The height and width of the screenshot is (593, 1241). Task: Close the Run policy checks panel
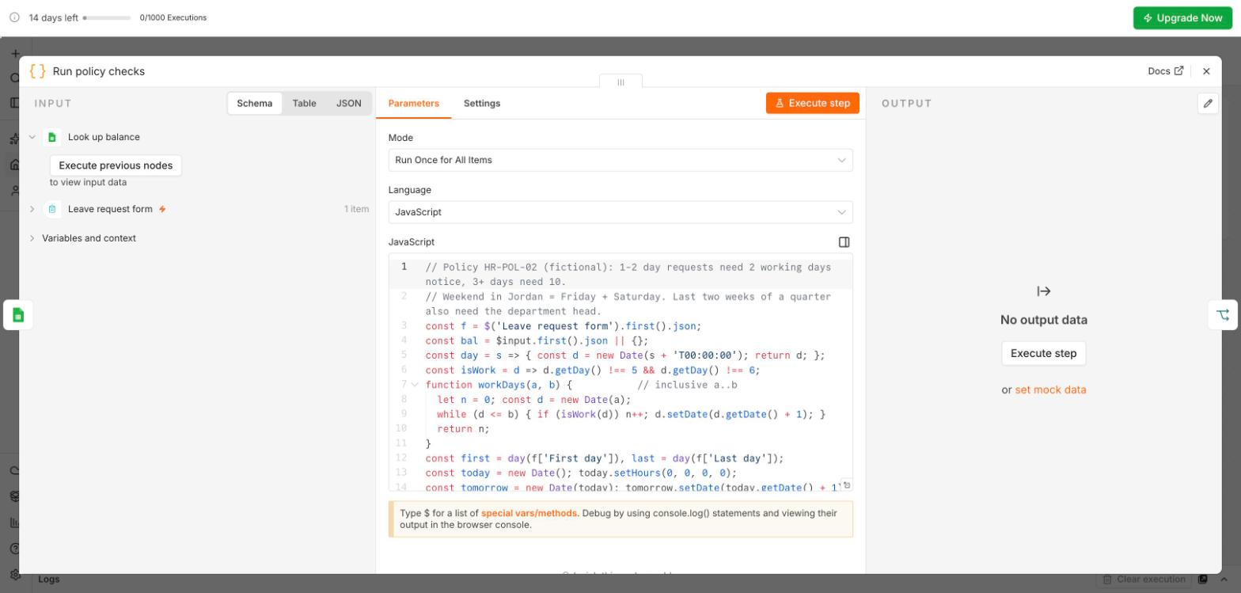coord(1206,71)
